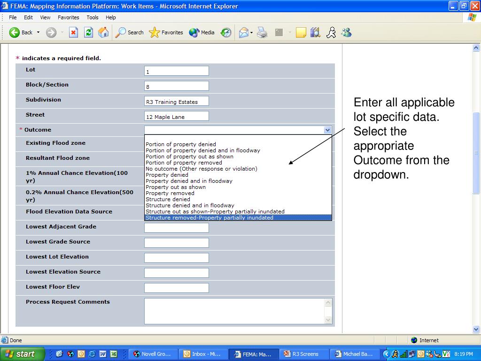Click the page scrollbar down arrow
481x361 pixels.
click(476, 329)
